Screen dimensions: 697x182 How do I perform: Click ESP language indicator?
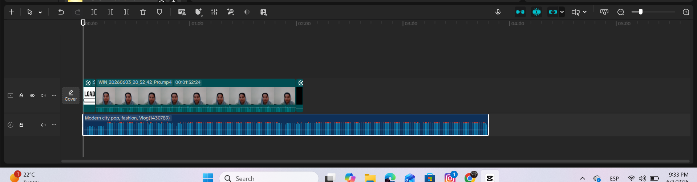point(614,178)
